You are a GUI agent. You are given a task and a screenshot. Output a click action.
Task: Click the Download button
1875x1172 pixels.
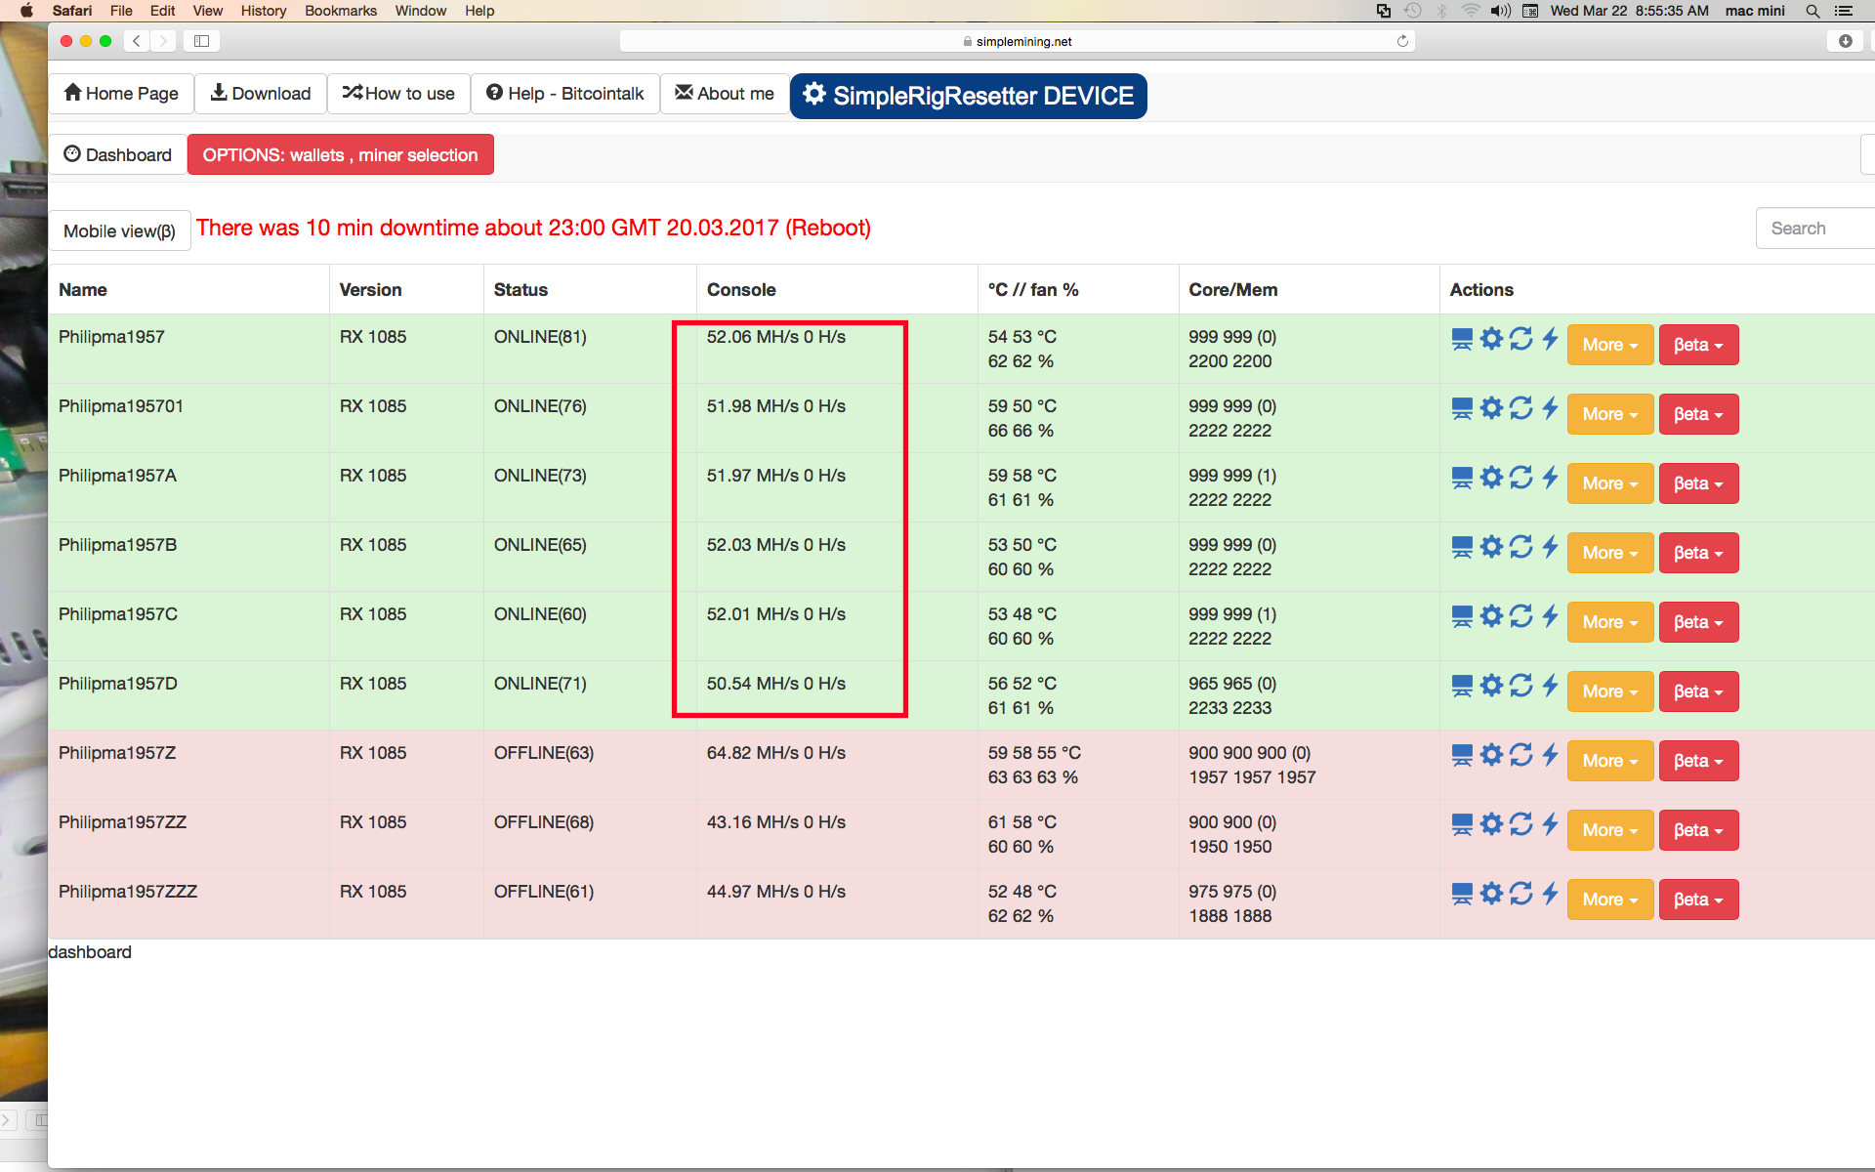point(261,94)
